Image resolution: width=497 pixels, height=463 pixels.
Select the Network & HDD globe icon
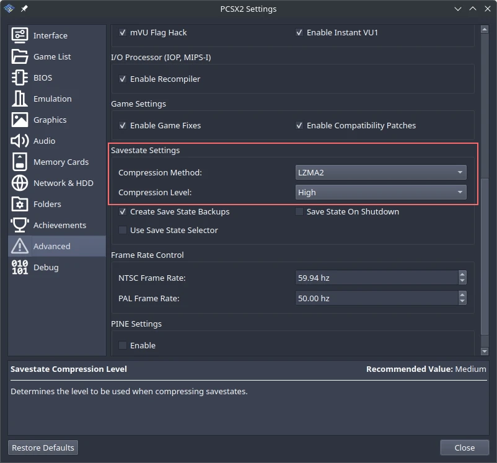click(20, 183)
